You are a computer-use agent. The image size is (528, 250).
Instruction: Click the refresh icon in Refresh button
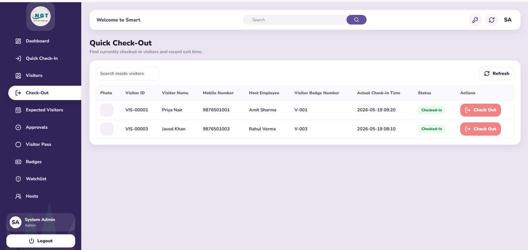487,74
